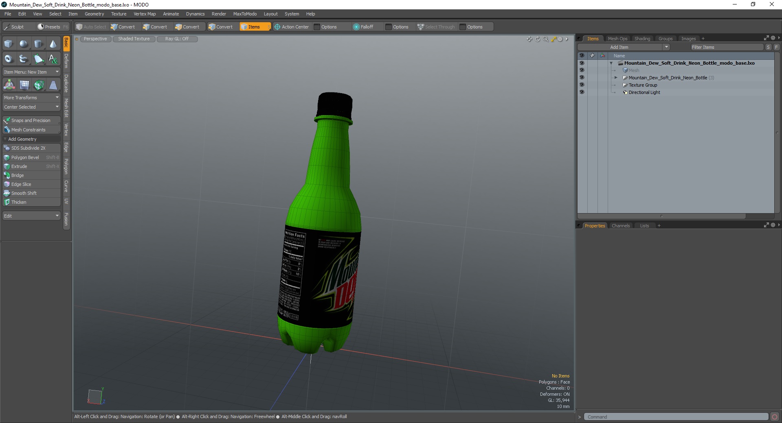
Task: Switch to the Channels tab
Action: pos(621,226)
